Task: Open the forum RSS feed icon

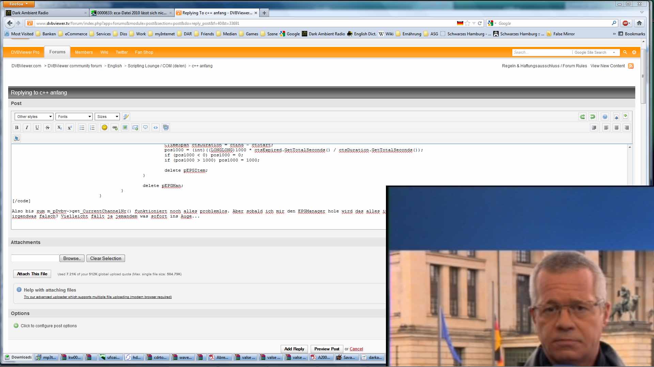Action: click(x=631, y=66)
